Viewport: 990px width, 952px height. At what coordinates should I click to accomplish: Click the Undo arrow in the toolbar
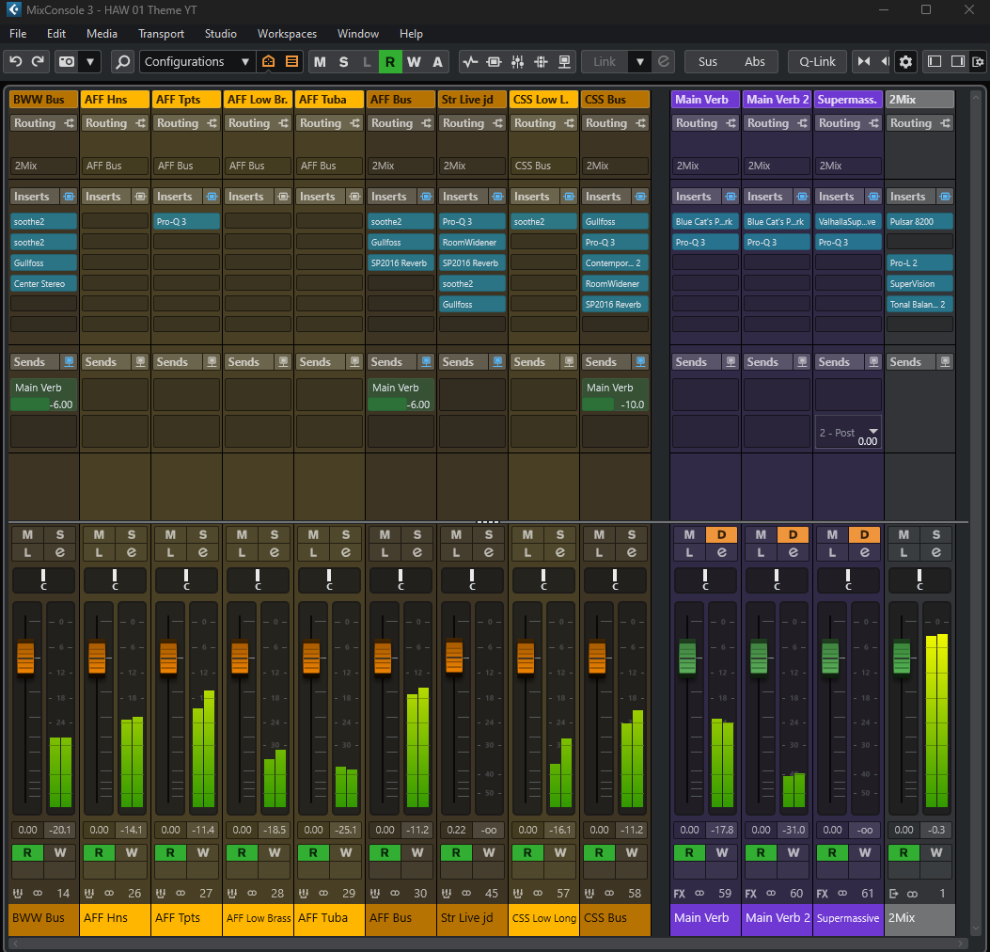click(16, 61)
